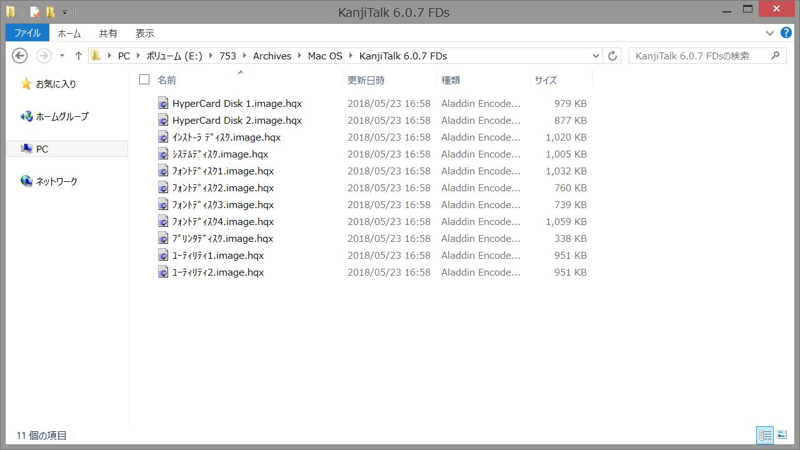Expand the ribbon with the chevron
This screenshot has width=800, height=450.
click(770, 32)
